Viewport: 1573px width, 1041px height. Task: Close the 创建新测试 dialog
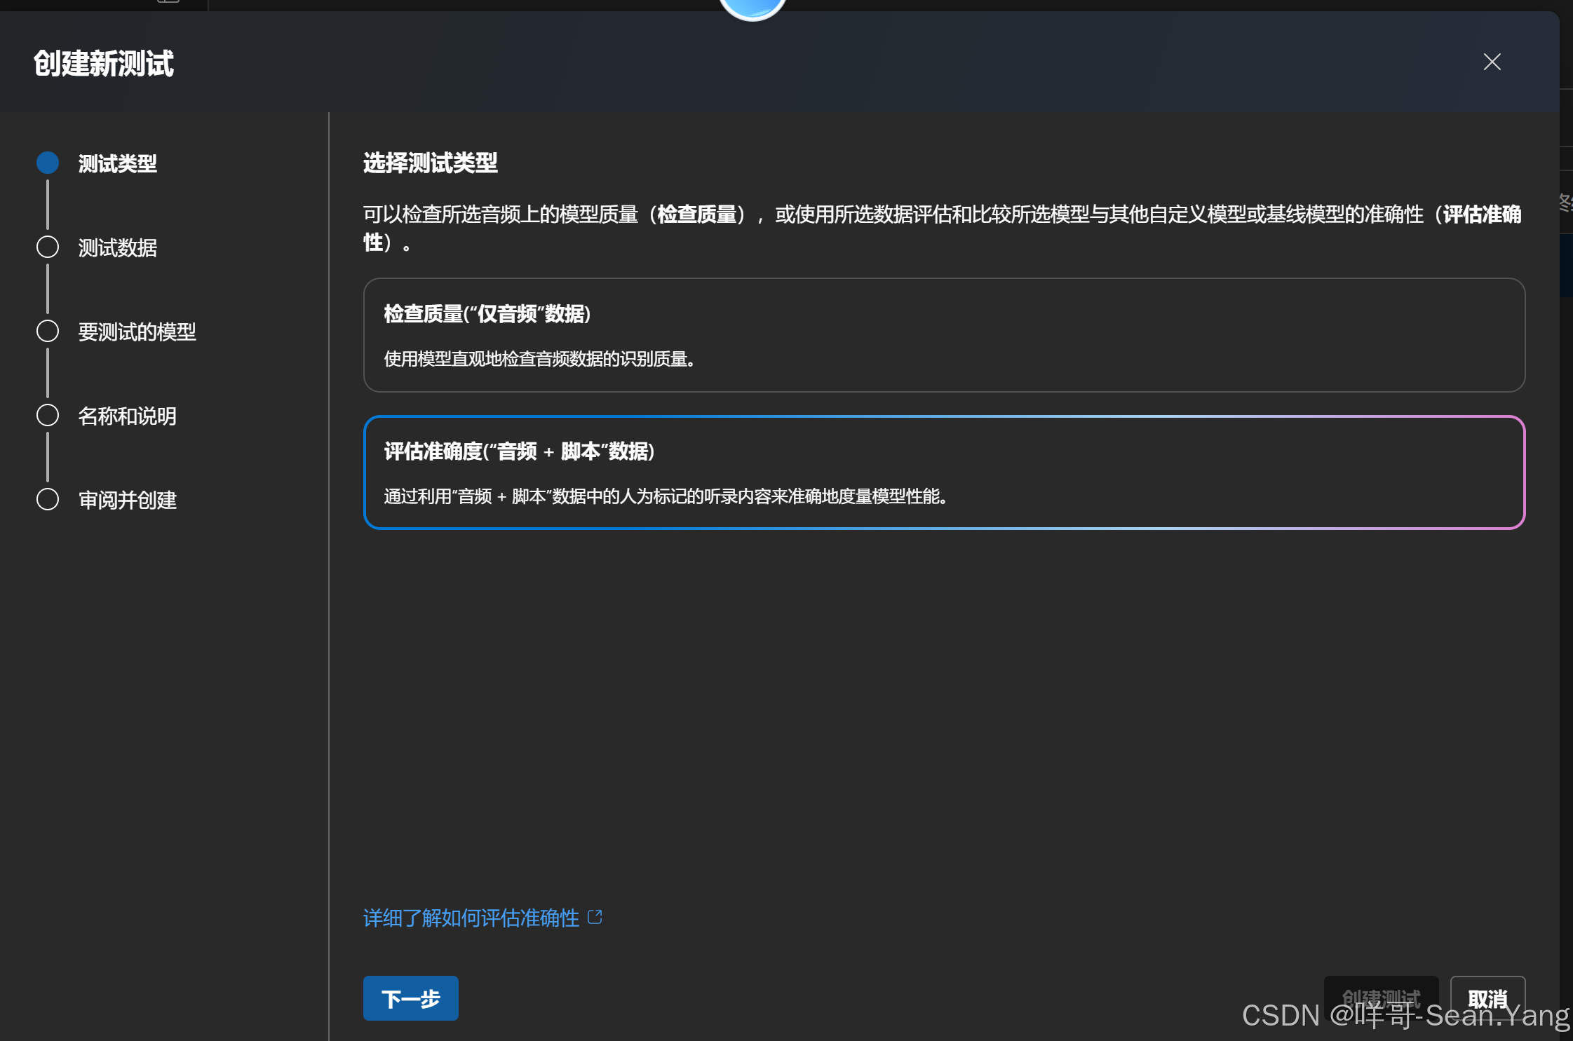1492,62
